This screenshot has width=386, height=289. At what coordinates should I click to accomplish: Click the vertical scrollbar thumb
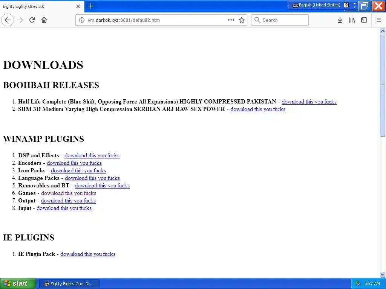pos(383,85)
